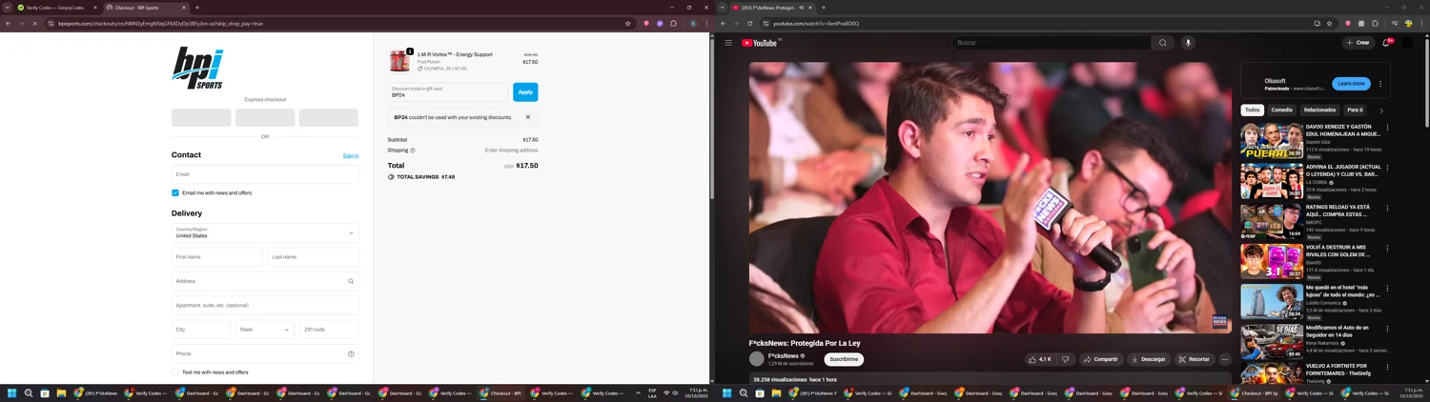
Task: Go to the YouTube home logo
Action: [x=761, y=43]
